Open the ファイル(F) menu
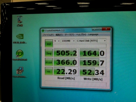 pos(48,35)
